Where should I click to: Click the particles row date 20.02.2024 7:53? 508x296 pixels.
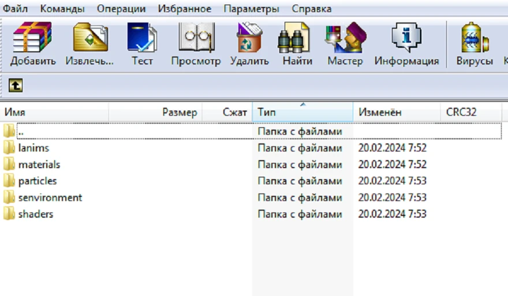click(x=393, y=181)
